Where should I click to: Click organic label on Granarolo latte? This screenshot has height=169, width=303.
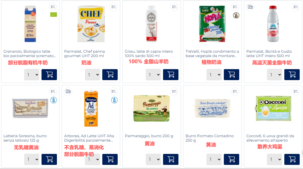pos(54,15)
